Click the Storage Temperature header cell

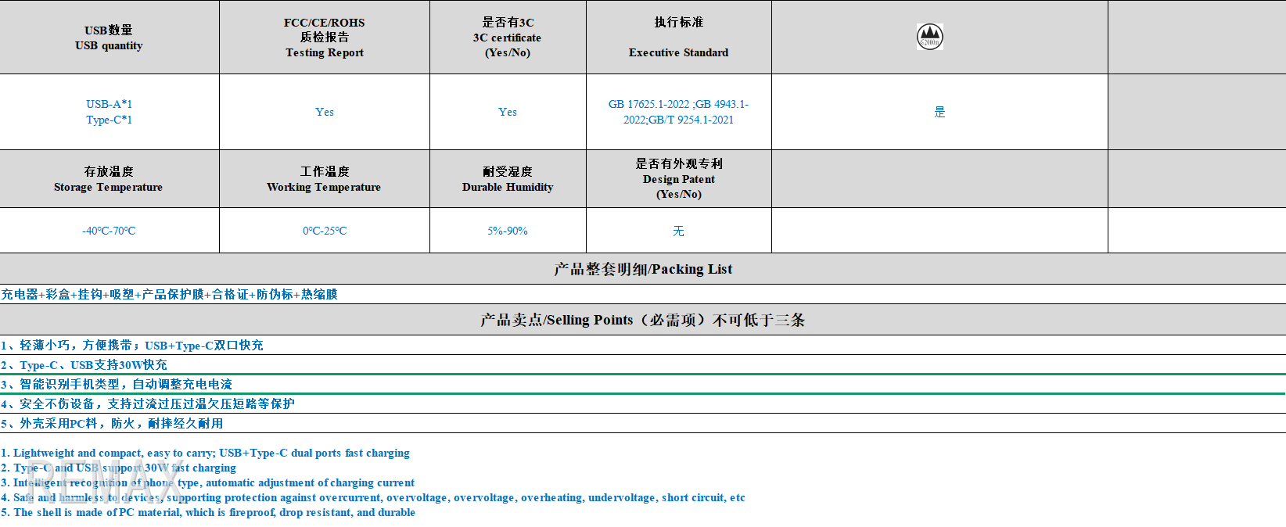(x=109, y=179)
